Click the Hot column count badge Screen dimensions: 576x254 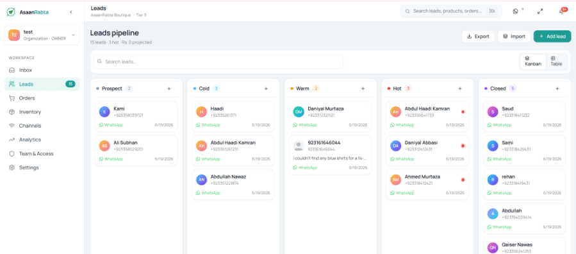coord(408,89)
